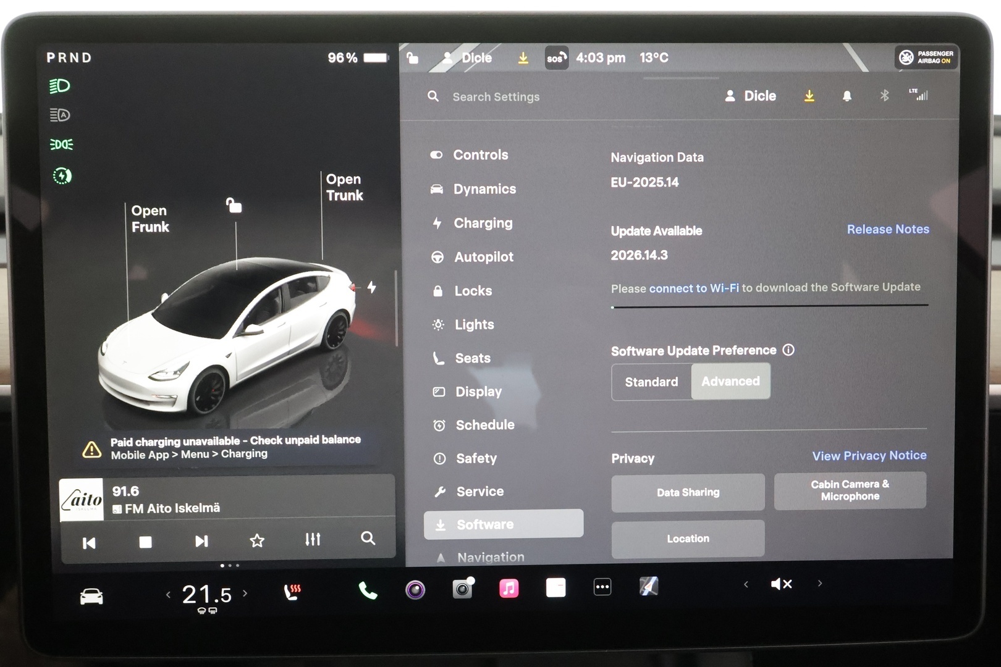Select the Software settings menu

[504, 524]
